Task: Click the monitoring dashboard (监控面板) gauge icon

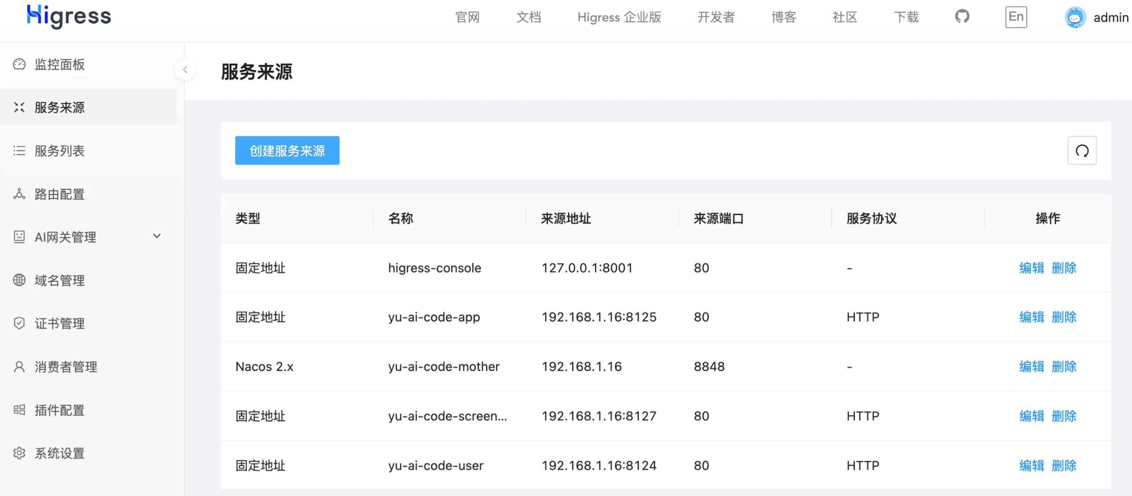Action: click(x=19, y=64)
